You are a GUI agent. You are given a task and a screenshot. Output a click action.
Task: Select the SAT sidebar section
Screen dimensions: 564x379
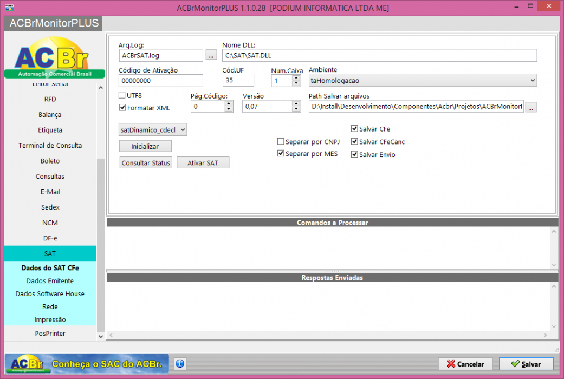click(x=50, y=254)
